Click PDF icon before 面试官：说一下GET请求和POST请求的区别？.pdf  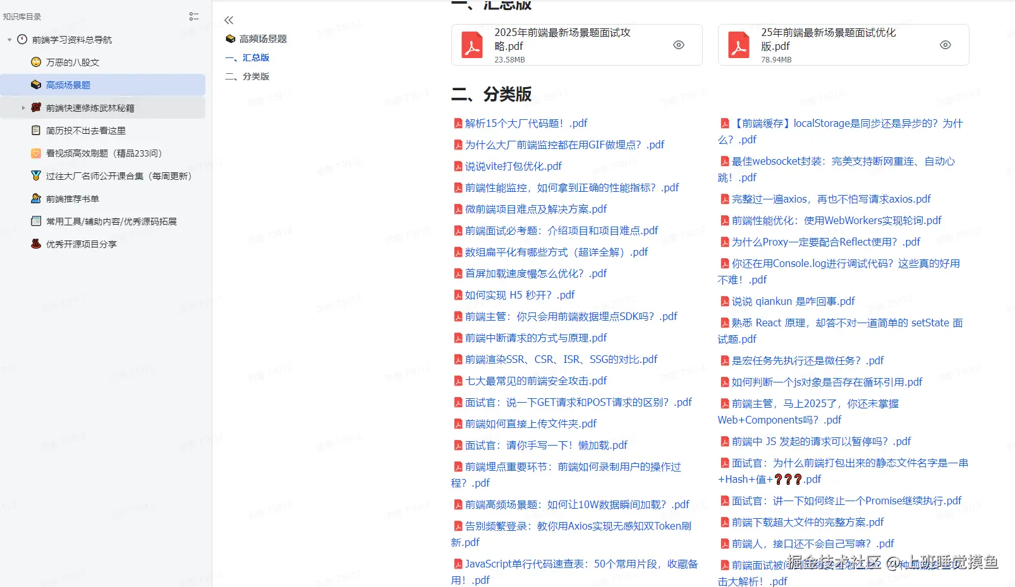click(x=458, y=402)
